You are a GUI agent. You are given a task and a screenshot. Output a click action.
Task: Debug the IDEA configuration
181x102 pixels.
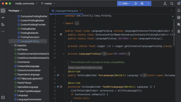point(142,3)
